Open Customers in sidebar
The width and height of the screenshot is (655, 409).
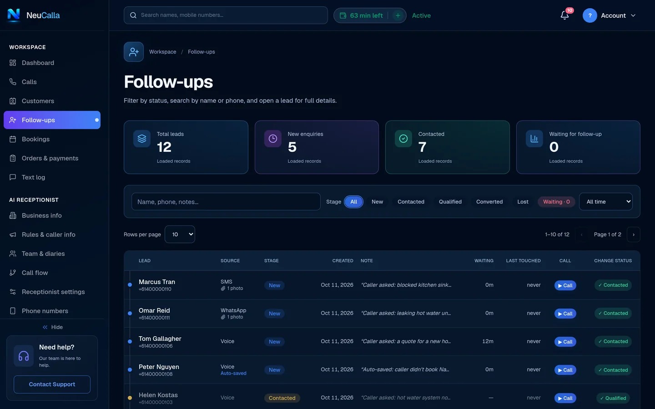pyautogui.click(x=52, y=101)
